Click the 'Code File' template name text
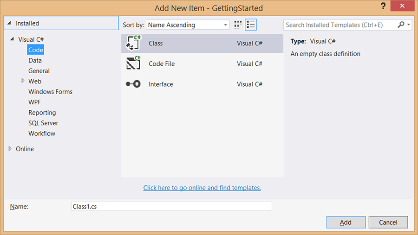418x235 pixels. click(162, 64)
